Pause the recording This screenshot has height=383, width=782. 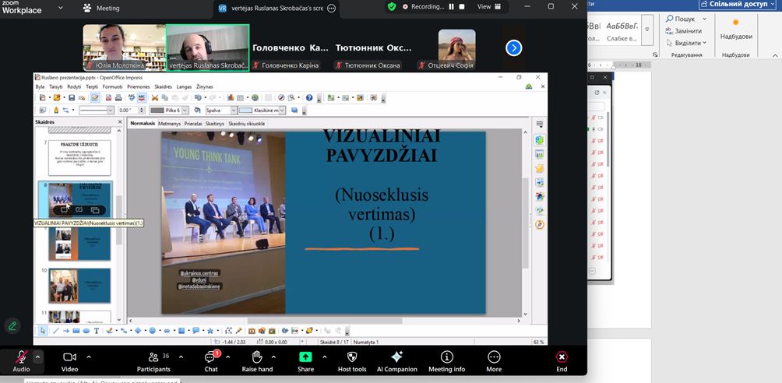click(449, 6)
